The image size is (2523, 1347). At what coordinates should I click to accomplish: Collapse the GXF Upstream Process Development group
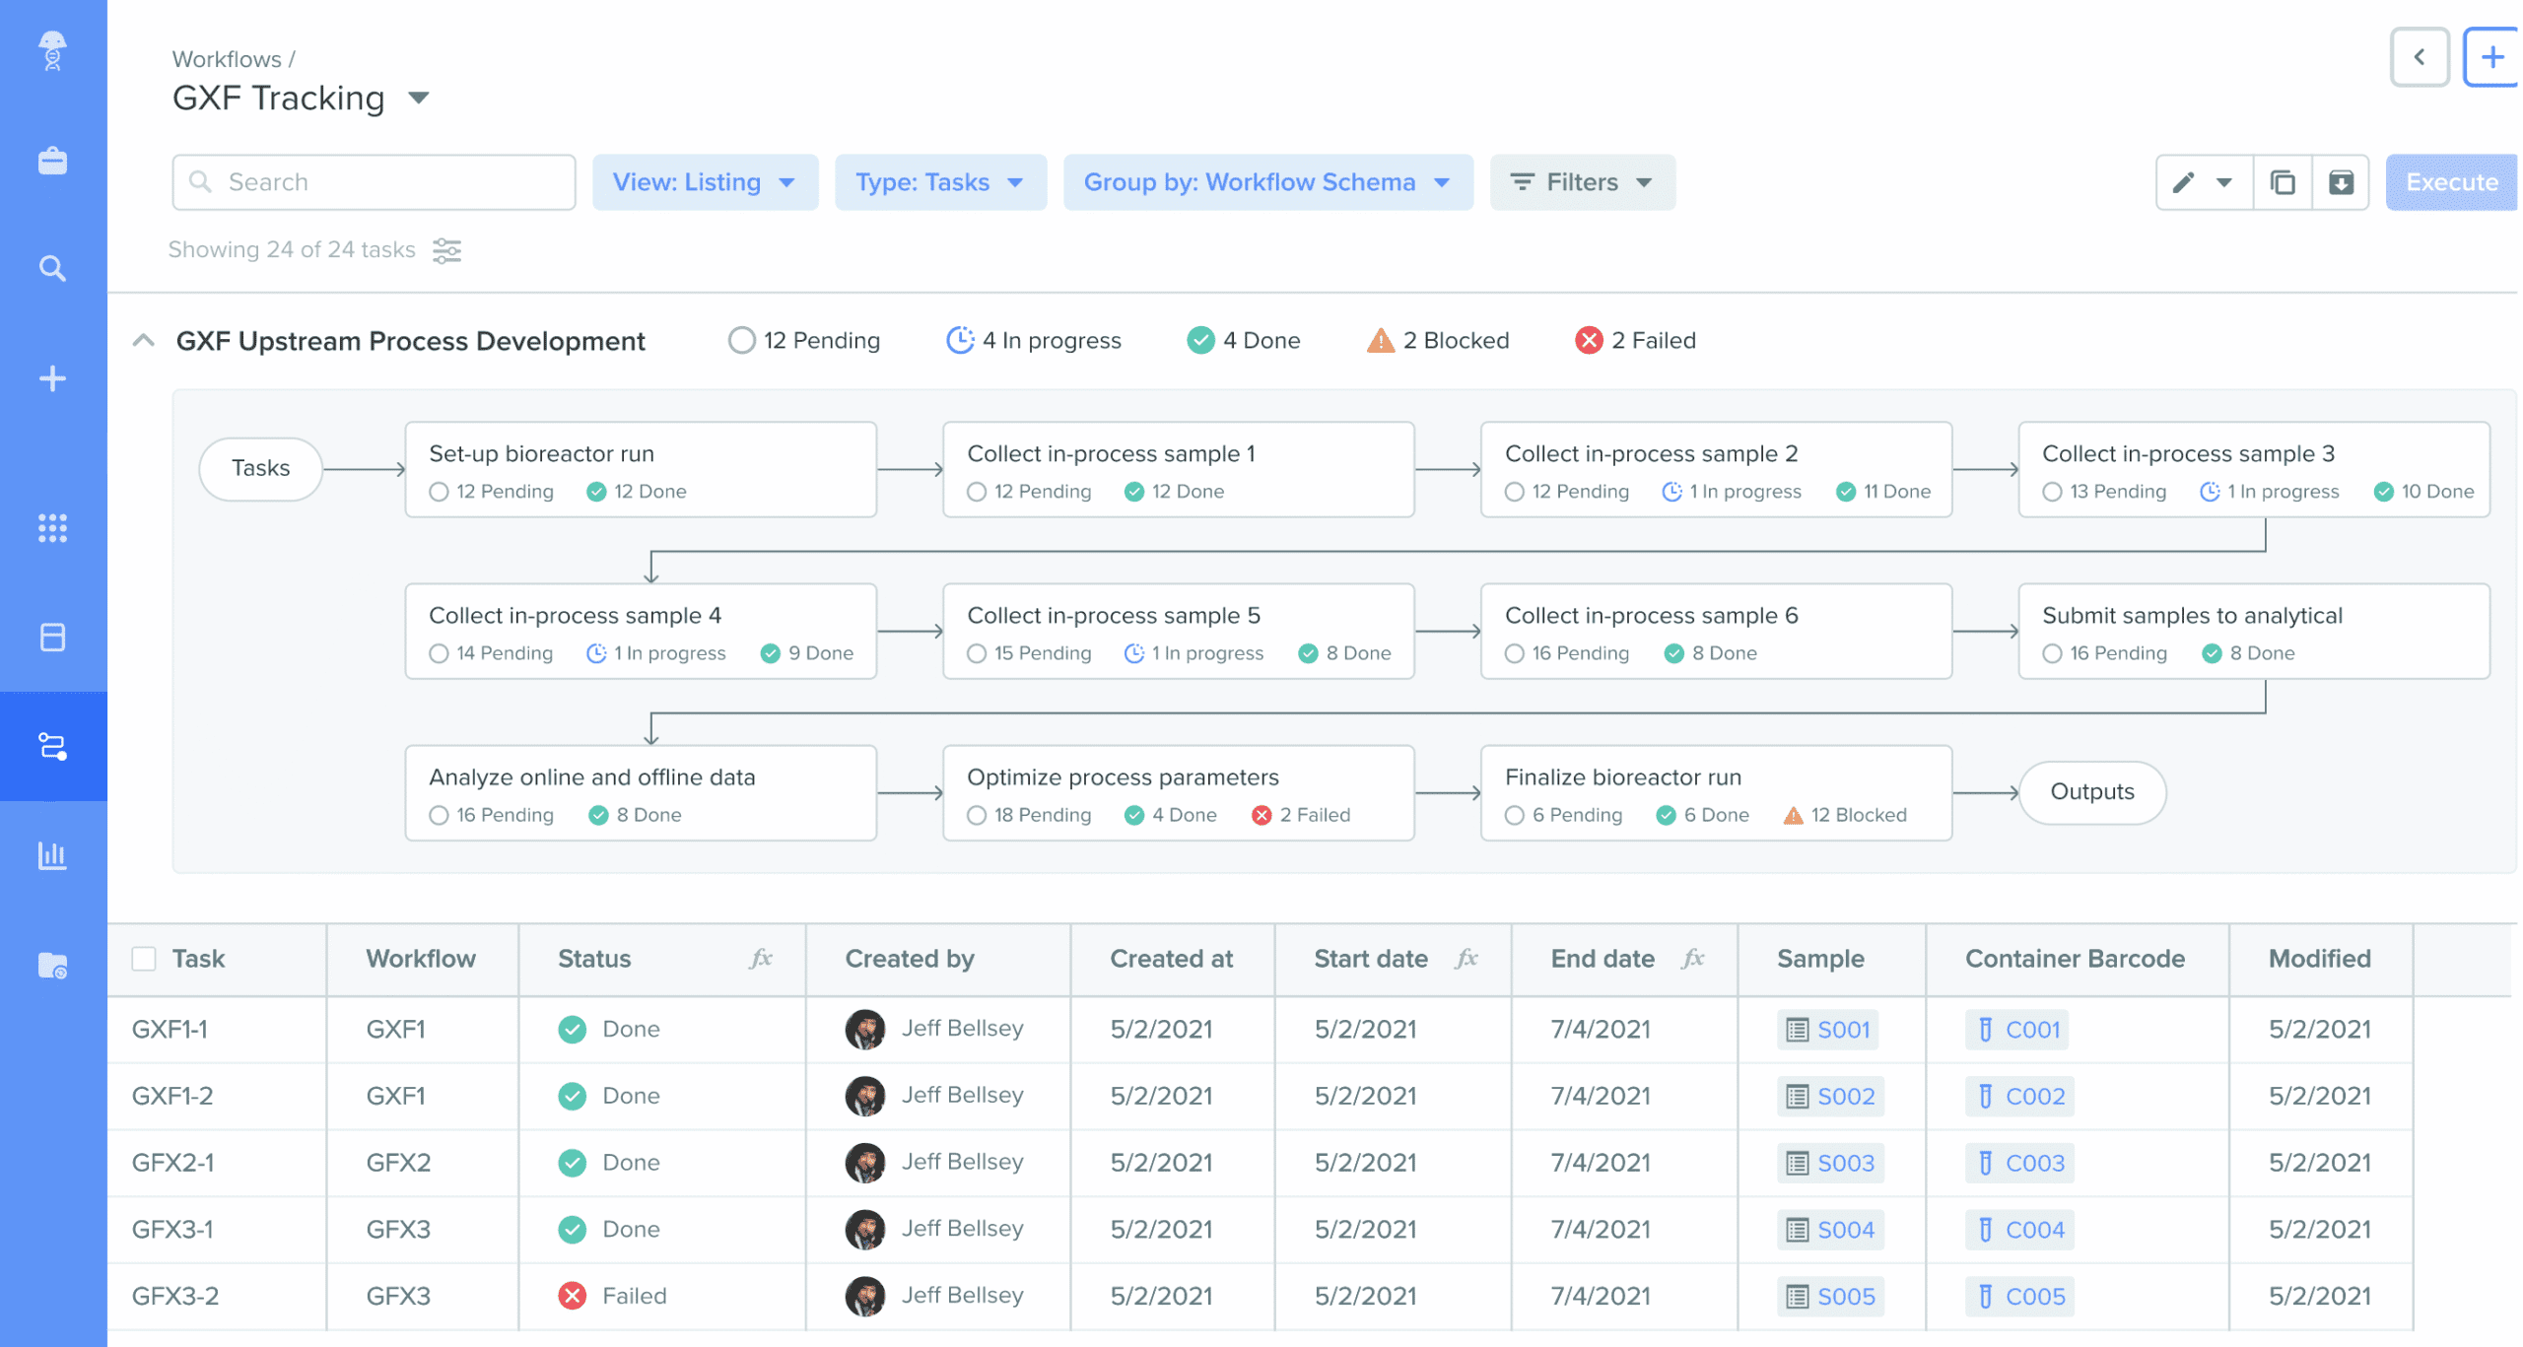pyautogui.click(x=144, y=341)
